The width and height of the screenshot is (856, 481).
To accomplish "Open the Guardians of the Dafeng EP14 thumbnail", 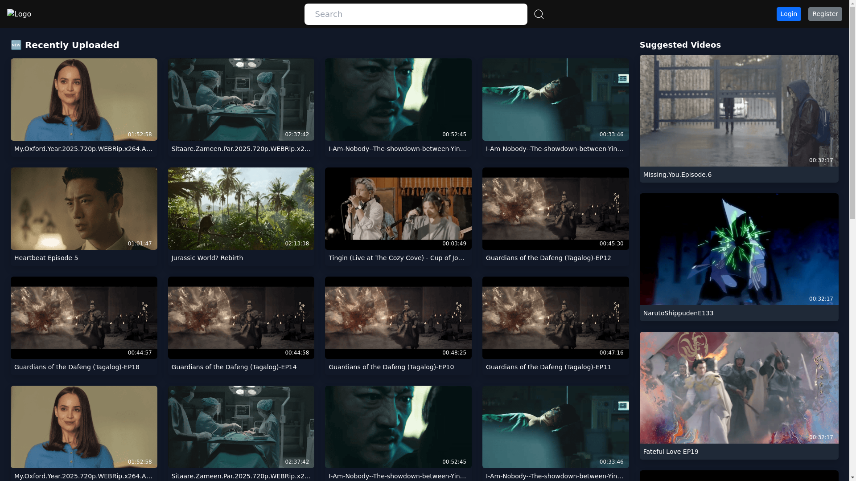I will (241, 318).
